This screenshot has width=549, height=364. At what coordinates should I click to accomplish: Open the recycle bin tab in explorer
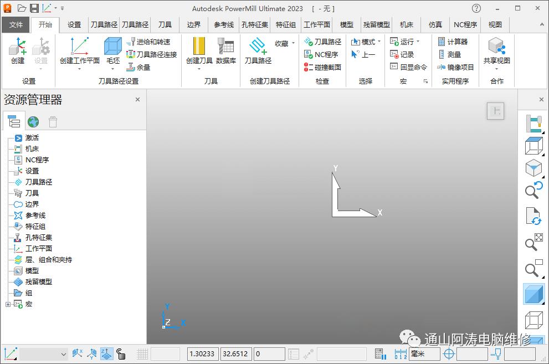pos(53,122)
